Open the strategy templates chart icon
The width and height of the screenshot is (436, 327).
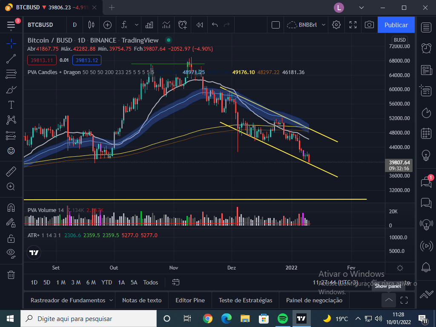pos(166,25)
